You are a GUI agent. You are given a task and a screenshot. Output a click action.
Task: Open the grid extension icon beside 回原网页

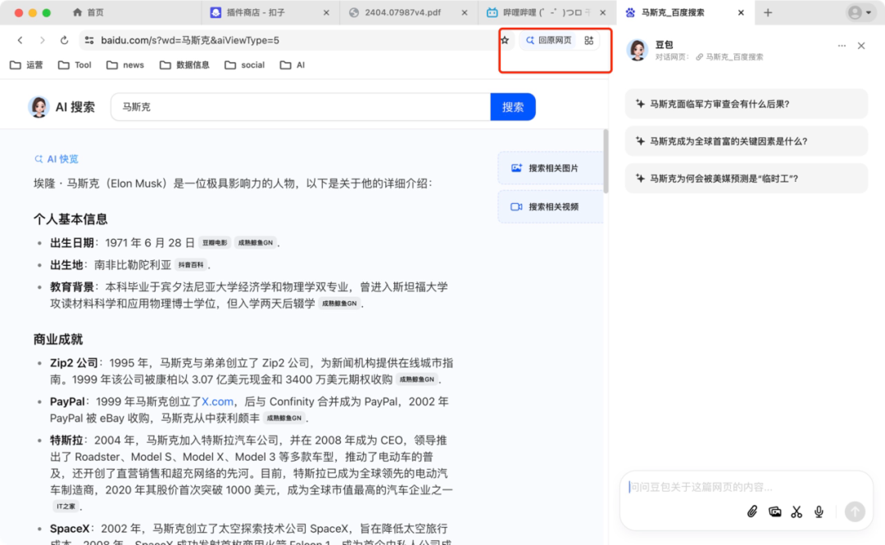pyautogui.click(x=588, y=39)
